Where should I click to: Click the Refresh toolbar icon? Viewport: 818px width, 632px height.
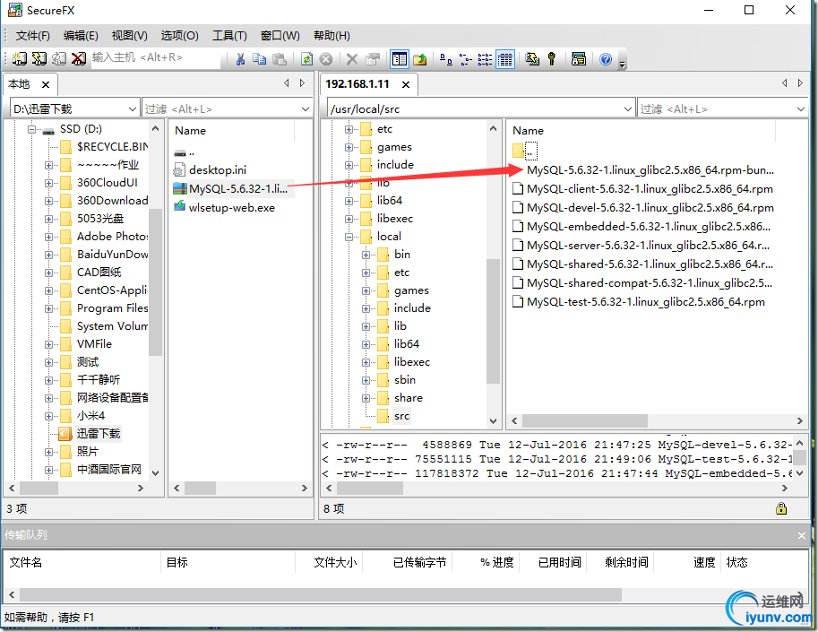click(306, 59)
